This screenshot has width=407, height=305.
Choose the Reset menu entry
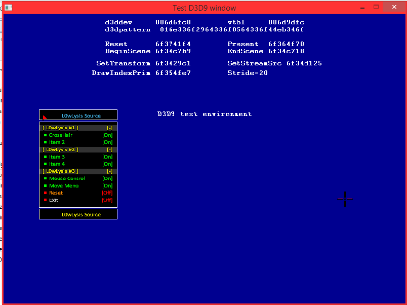pos(56,193)
